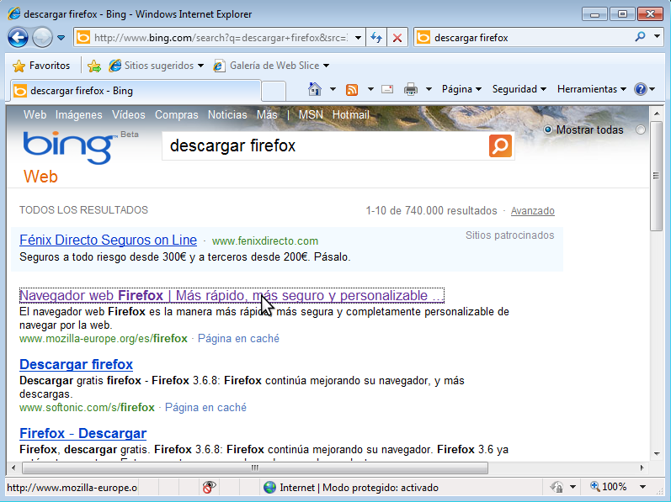This screenshot has width=671, height=502.
Task: Click the Internet zone globe icon in status bar
Action: click(269, 488)
